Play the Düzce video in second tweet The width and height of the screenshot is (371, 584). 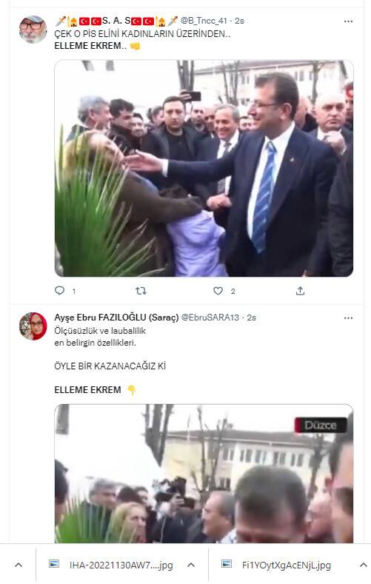click(204, 474)
